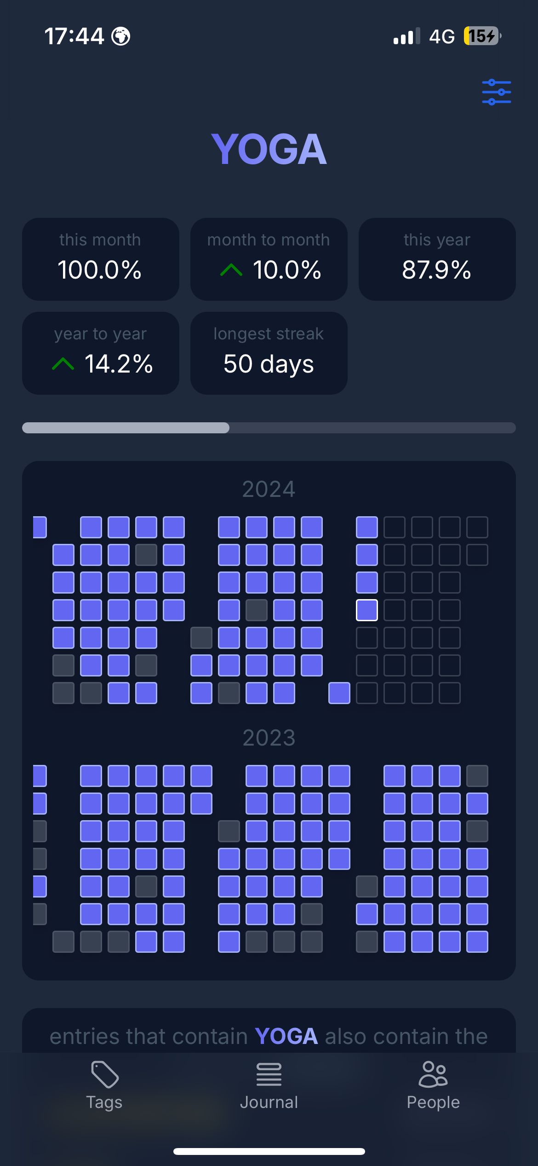Screen dimensions: 538x1166
Task: Tap the green arrow beside 10.0%
Action: (231, 270)
